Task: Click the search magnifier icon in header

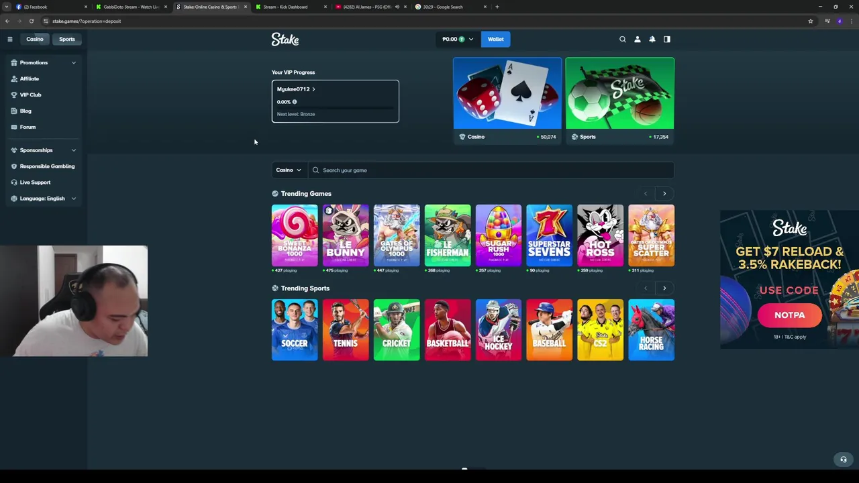Action: 622,39
